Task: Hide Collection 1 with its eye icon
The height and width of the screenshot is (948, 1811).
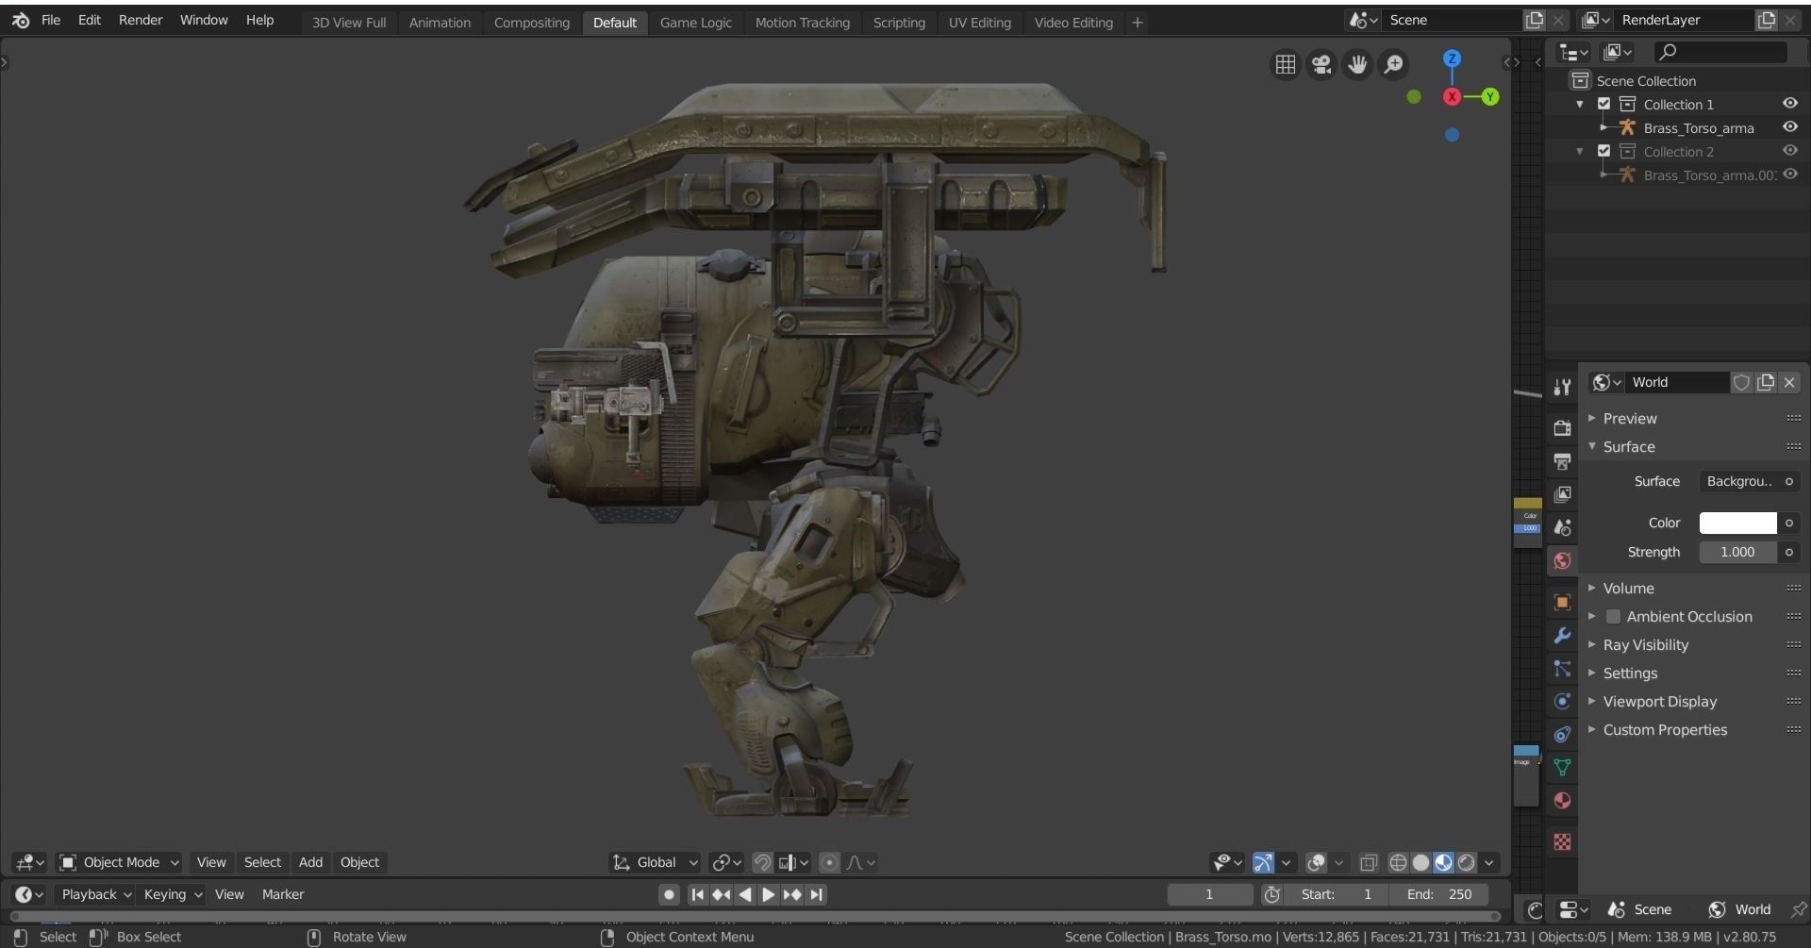Action: click(1789, 104)
